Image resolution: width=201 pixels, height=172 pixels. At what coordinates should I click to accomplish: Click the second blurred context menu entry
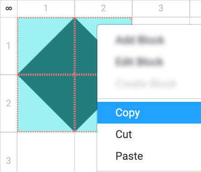[139, 62]
